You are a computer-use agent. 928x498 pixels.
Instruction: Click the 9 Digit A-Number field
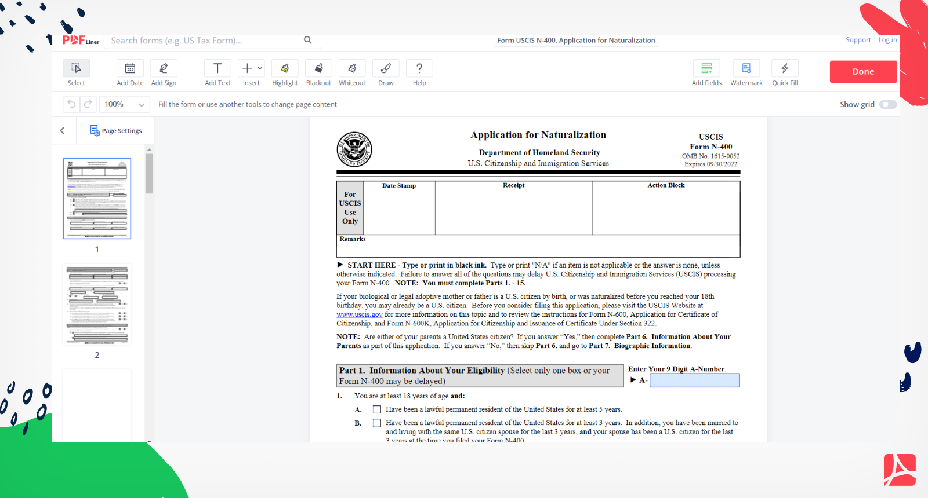(x=694, y=380)
